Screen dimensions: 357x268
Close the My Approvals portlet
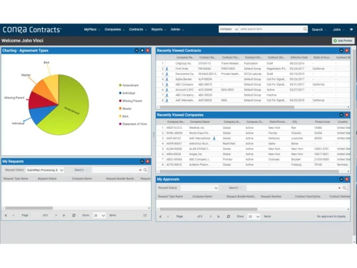point(347,179)
